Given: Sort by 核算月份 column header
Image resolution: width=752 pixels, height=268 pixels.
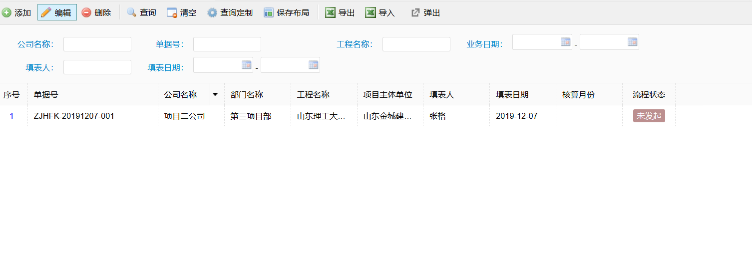Looking at the screenshot, I should (x=589, y=94).
